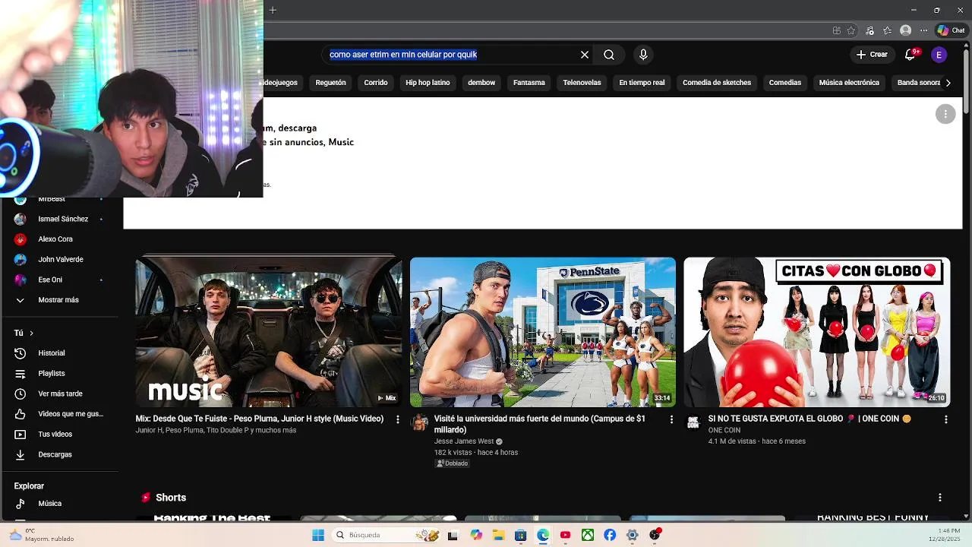Select the dembow category chip
This screenshot has height=547, width=972.
[481, 83]
